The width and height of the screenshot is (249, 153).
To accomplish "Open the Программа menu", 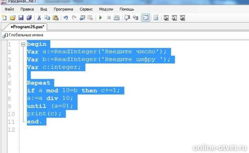I will pyautogui.click(x=63, y=9).
